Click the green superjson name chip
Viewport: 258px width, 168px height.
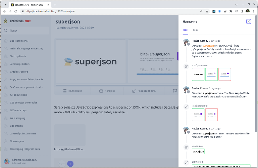(x=198, y=152)
